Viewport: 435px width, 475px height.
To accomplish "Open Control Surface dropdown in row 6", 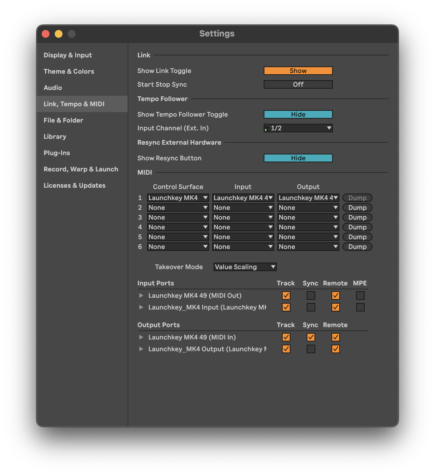I will (x=178, y=247).
